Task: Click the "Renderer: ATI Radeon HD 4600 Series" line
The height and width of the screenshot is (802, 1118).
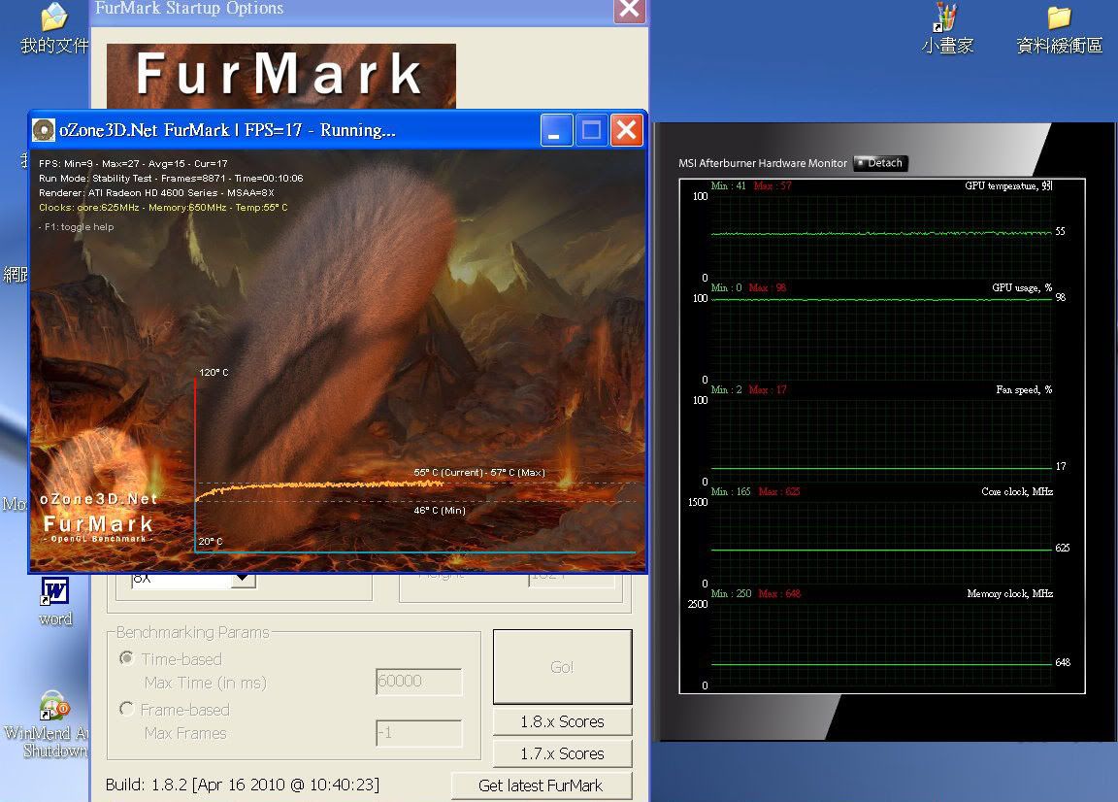Action: click(x=156, y=192)
